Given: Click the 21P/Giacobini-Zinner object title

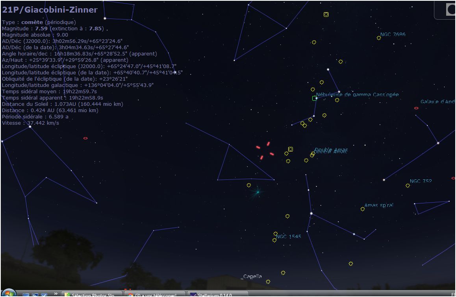Looking at the screenshot, I should coord(50,10).
